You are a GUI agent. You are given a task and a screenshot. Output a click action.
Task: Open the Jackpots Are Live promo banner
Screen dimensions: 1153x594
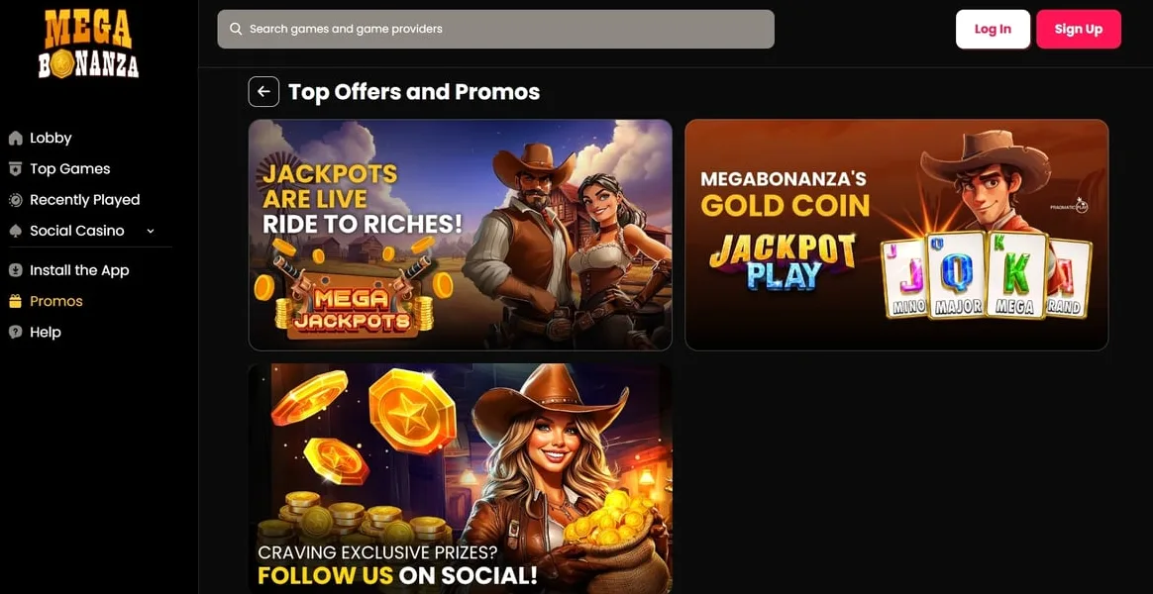(x=461, y=235)
